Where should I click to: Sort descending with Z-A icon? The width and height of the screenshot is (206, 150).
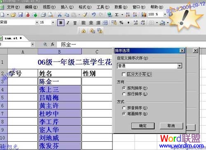[135, 14]
